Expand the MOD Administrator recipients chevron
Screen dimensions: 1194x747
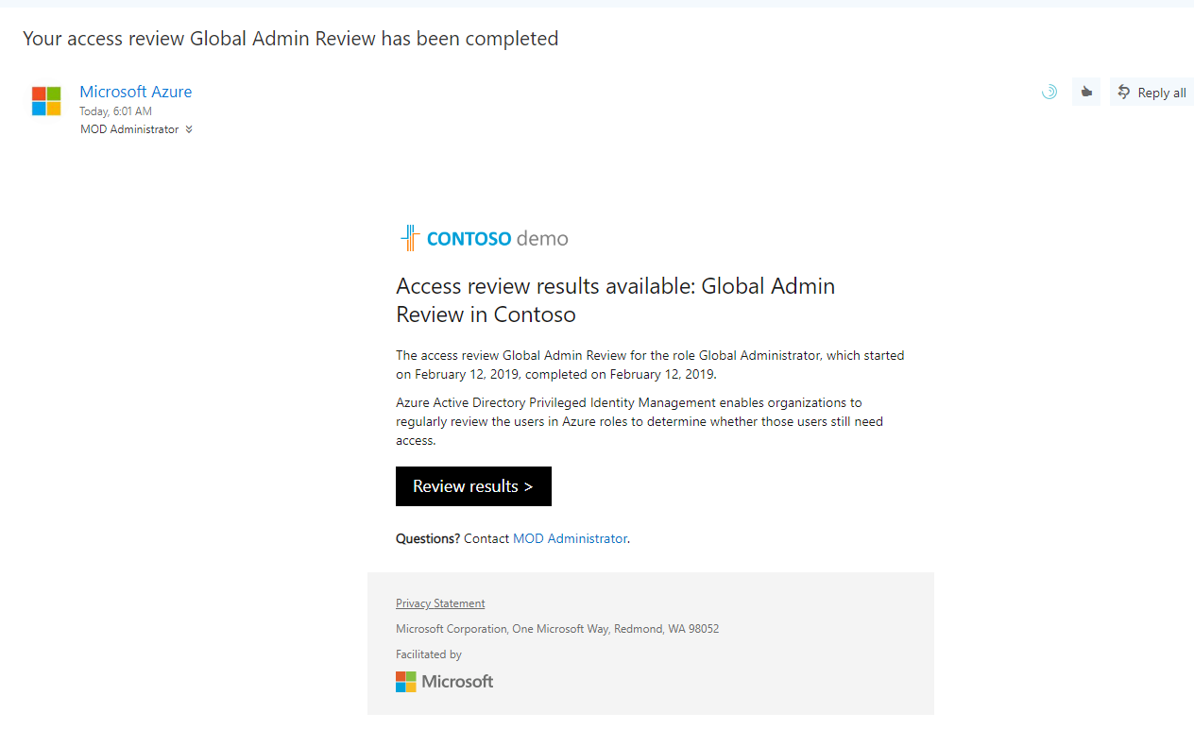click(x=189, y=129)
